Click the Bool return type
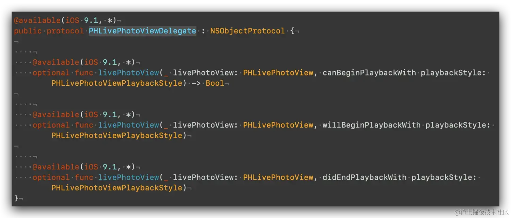 click(x=215, y=83)
